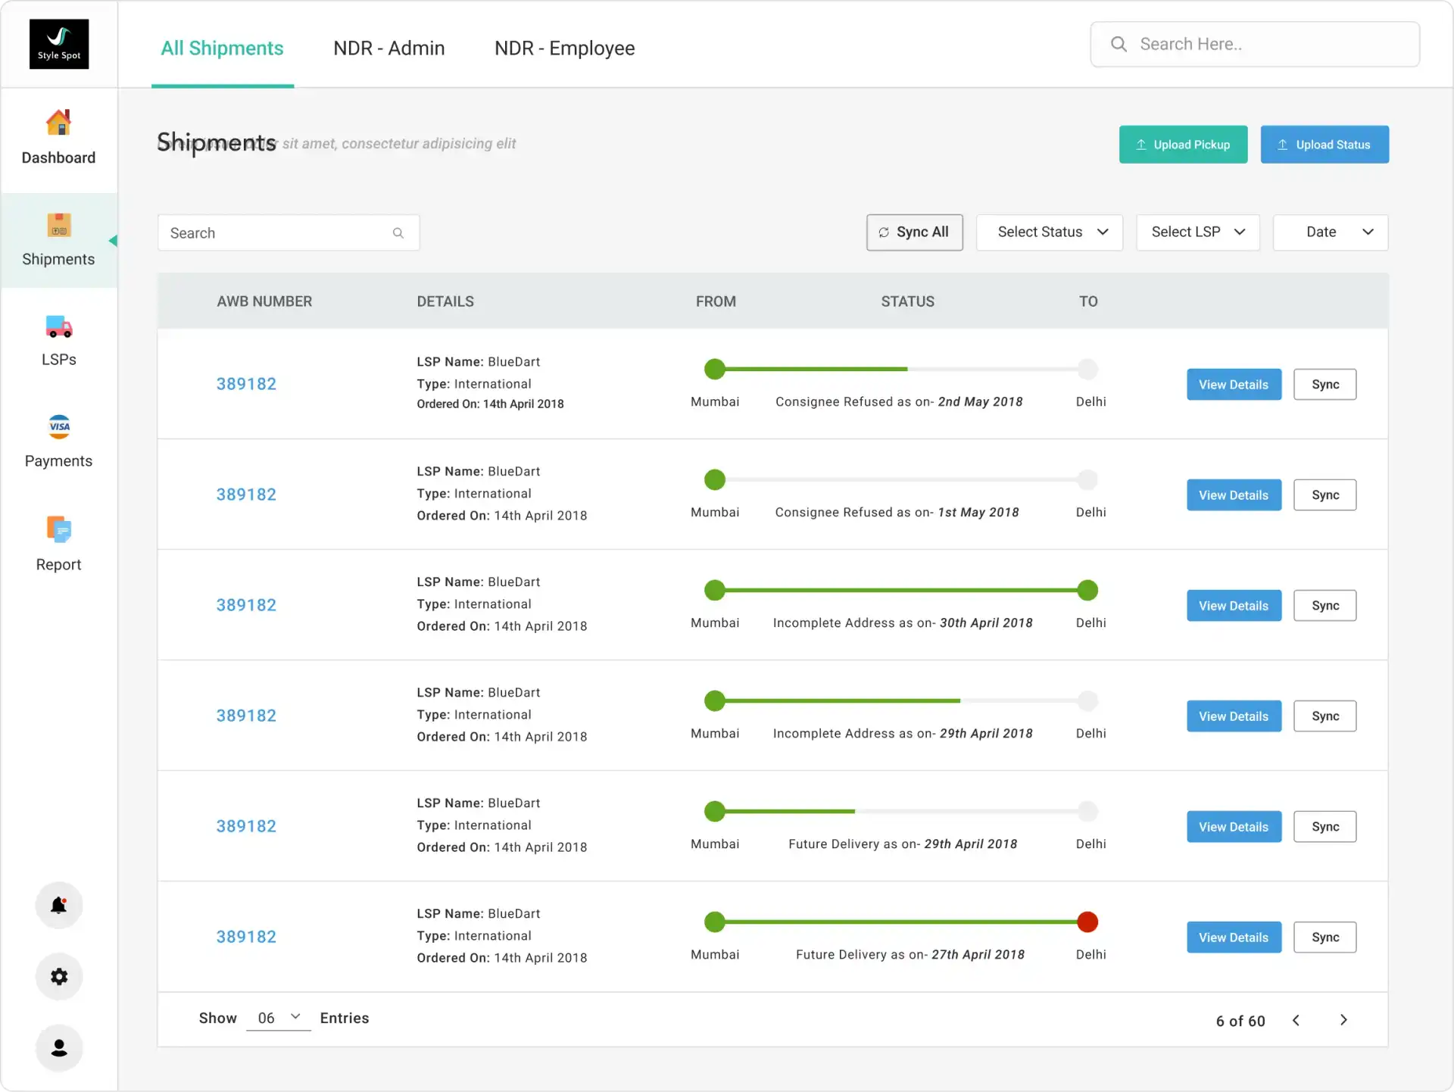View Details for Consignee Refused 1st May row

click(1234, 495)
